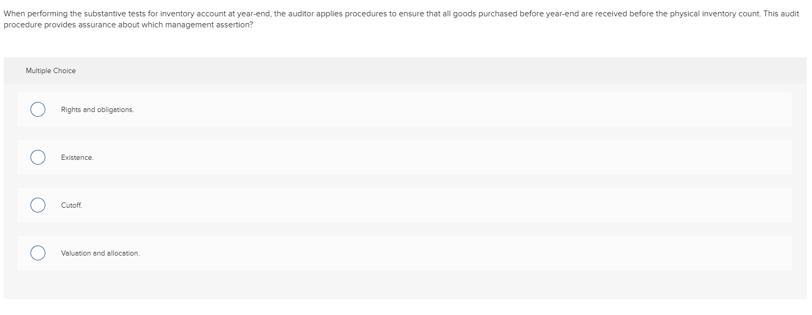Select the radio button for Cutoff
This screenshot has height=315, width=812.
point(37,205)
